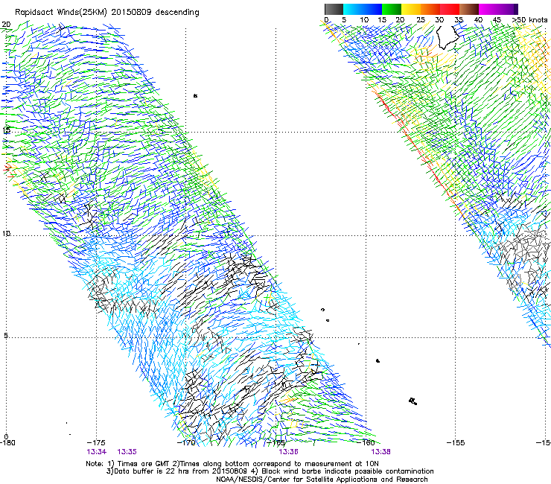551x484 pixels.
Task: Click the island dot near 3.9N, -159.3
Action: coord(378,360)
